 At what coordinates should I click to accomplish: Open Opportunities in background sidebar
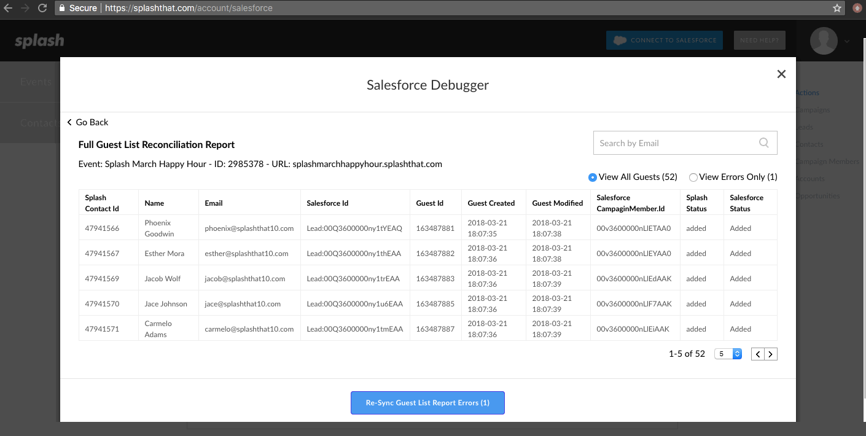[x=817, y=196]
